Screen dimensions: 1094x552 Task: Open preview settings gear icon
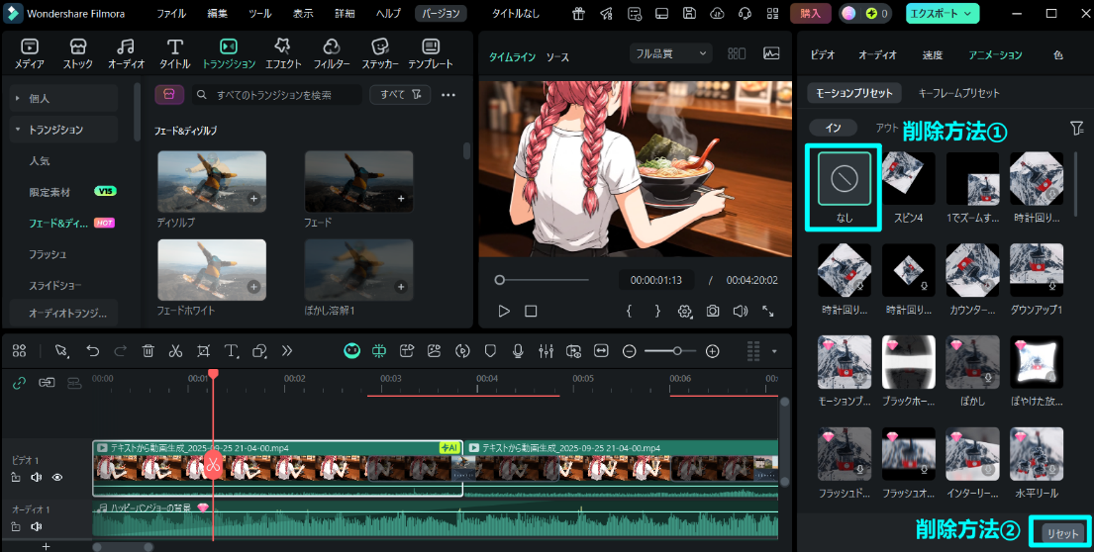click(684, 312)
